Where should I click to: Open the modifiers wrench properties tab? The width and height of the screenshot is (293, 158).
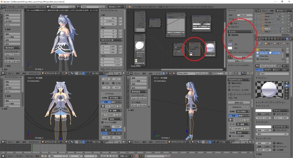(281, 39)
